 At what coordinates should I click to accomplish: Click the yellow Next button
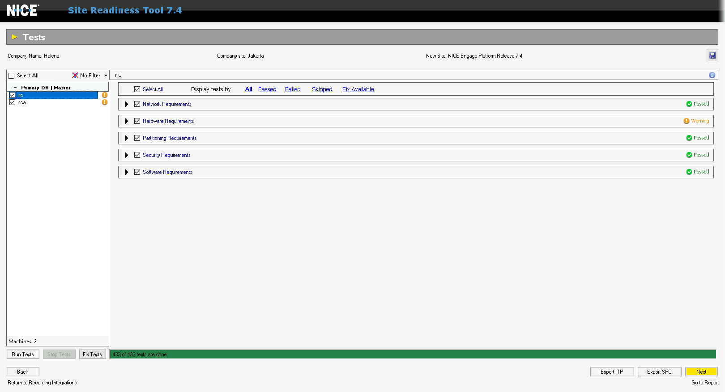point(701,372)
